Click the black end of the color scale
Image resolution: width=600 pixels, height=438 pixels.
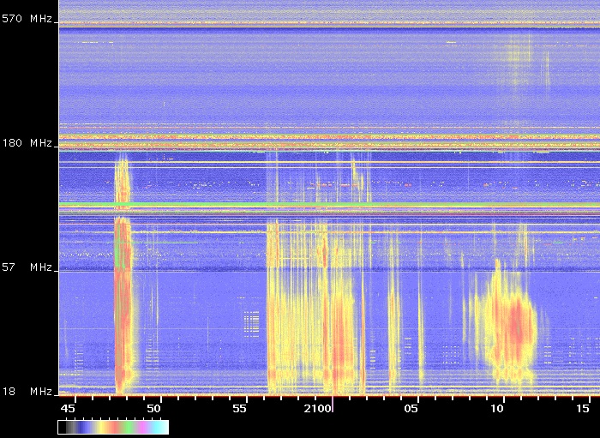tap(62, 427)
